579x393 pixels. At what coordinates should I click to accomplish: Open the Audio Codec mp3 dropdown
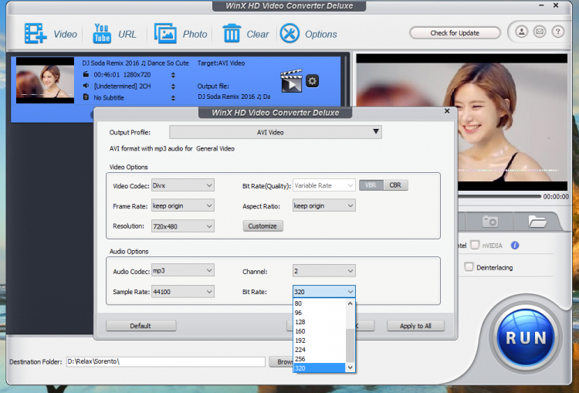pyautogui.click(x=183, y=270)
